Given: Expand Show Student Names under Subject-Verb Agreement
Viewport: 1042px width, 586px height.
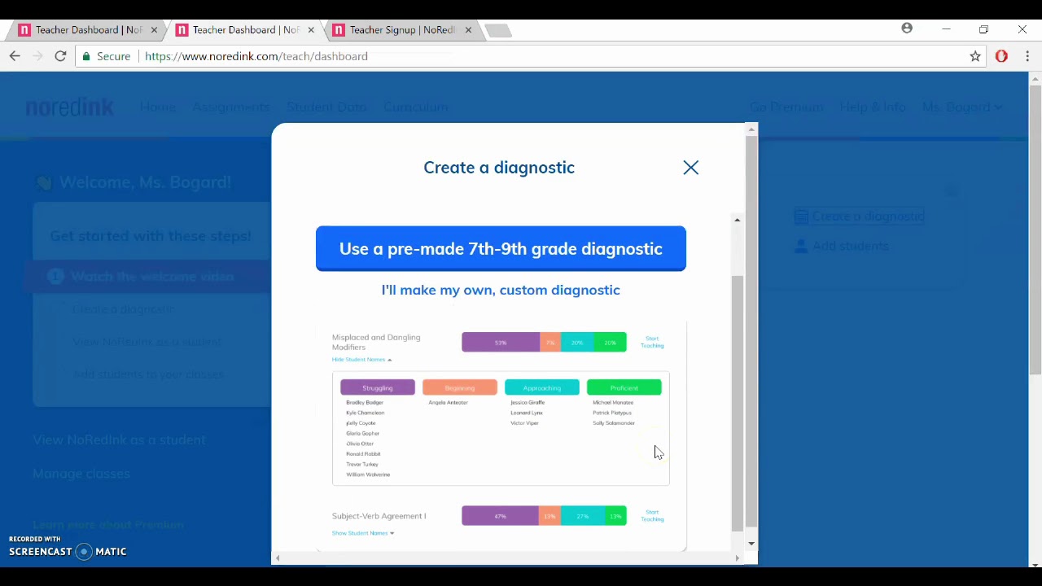Looking at the screenshot, I should 363,533.
